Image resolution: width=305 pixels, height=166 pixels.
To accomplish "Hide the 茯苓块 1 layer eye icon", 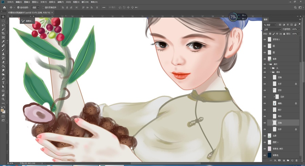I will [265, 40].
